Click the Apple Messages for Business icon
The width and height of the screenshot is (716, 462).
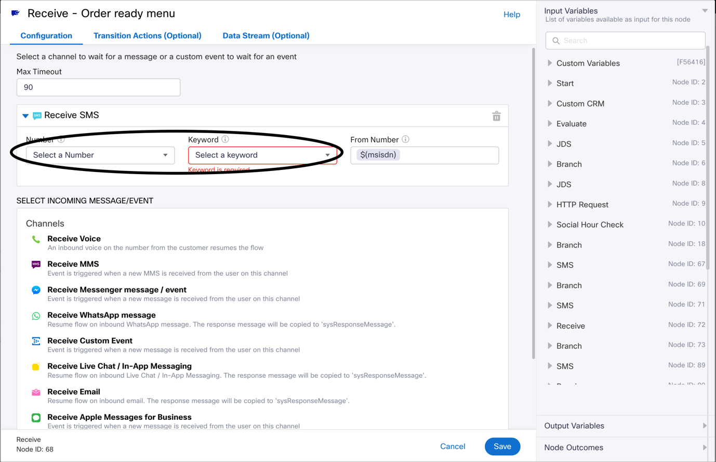pyautogui.click(x=36, y=418)
